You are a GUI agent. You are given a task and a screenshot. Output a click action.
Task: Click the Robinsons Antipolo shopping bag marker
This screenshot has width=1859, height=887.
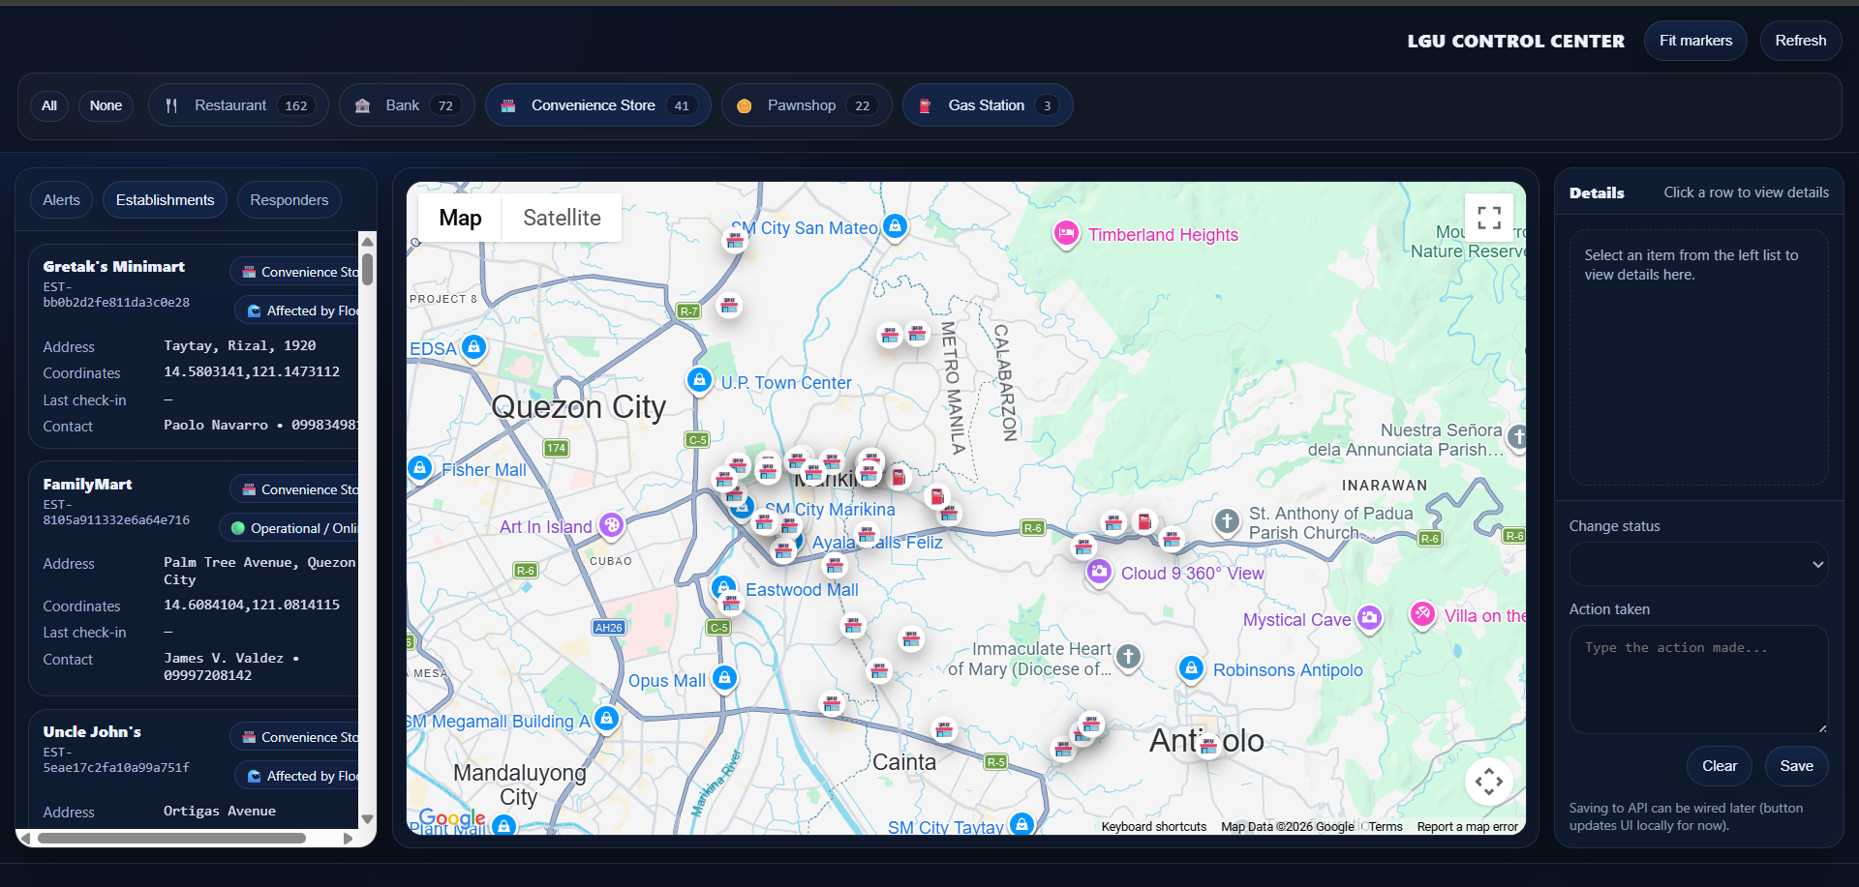[1191, 667]
